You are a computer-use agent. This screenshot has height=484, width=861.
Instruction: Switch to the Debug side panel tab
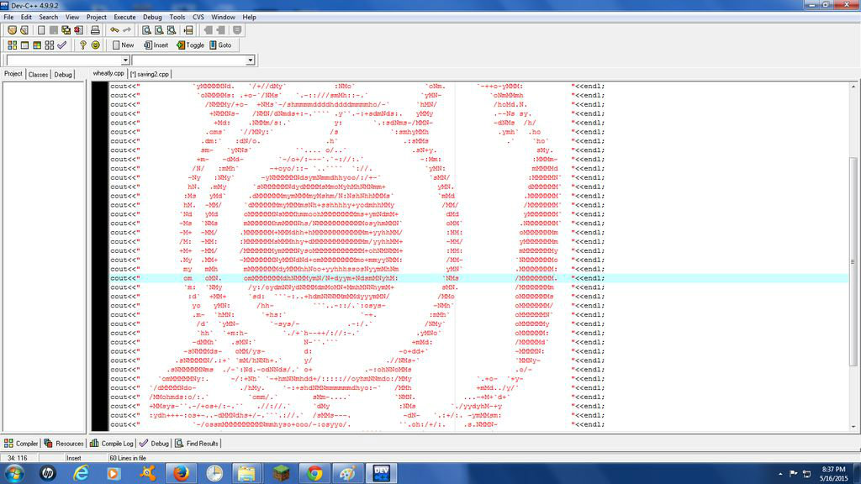coord(62,75)
